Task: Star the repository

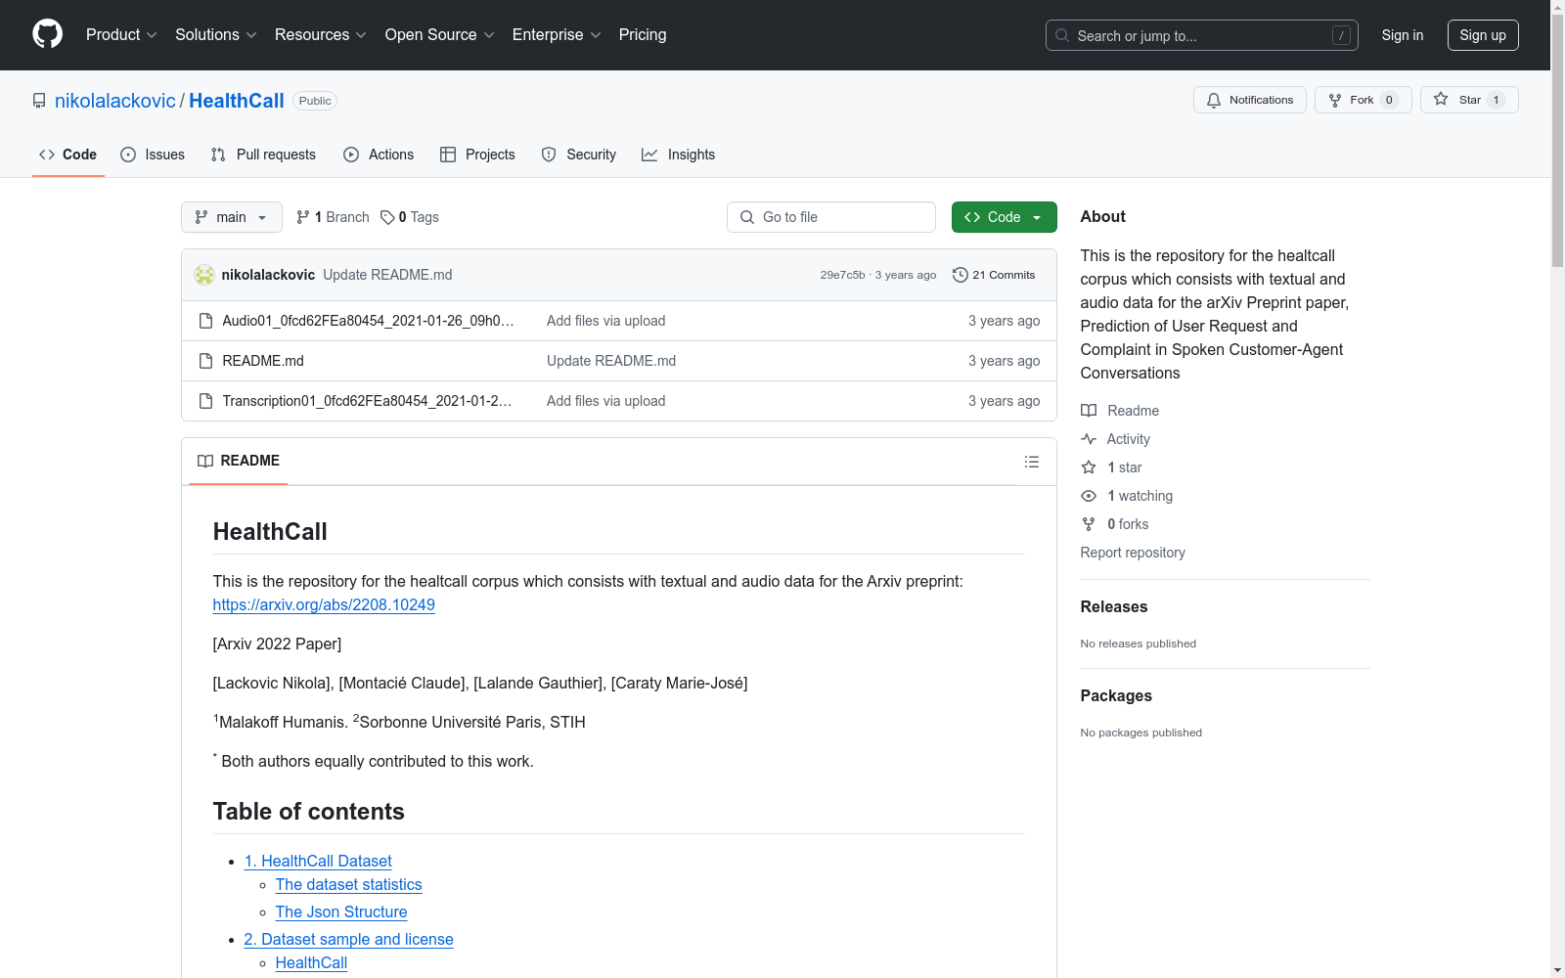Action: pos(1469,100)
